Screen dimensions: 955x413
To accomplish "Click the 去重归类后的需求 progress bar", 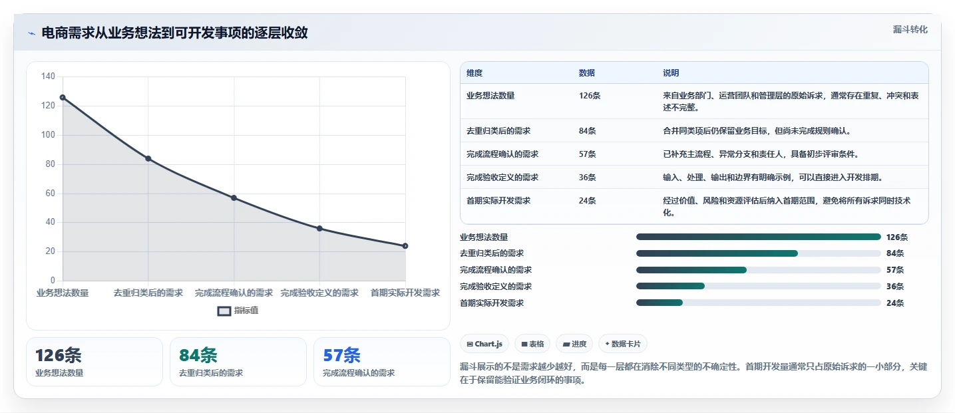I will [x=759, y=253].
